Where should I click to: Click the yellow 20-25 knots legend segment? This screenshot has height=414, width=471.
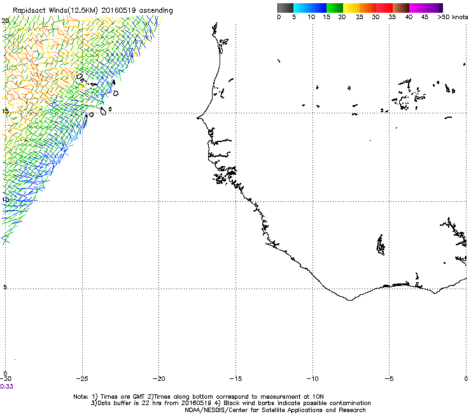[x=351, y=8]
